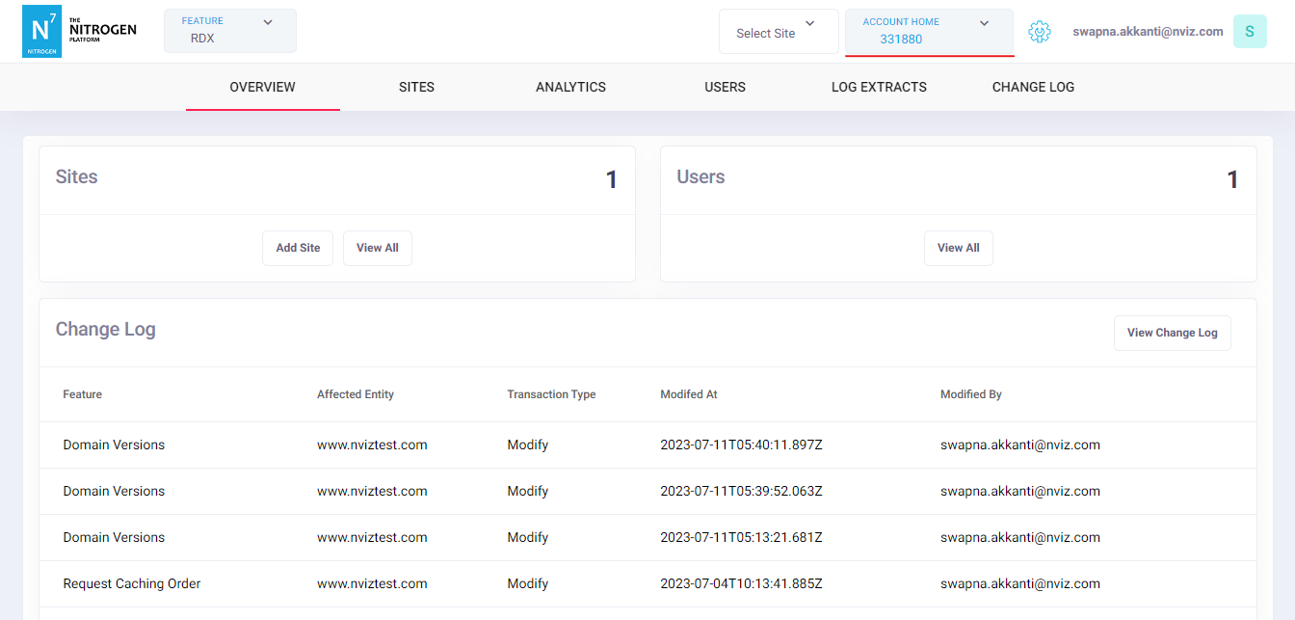
Task: Open the Select Site dropdown
Action: (778, 33)
